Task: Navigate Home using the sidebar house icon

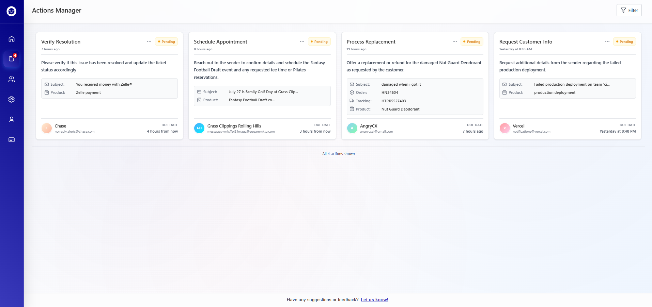Action: [11, 39]
